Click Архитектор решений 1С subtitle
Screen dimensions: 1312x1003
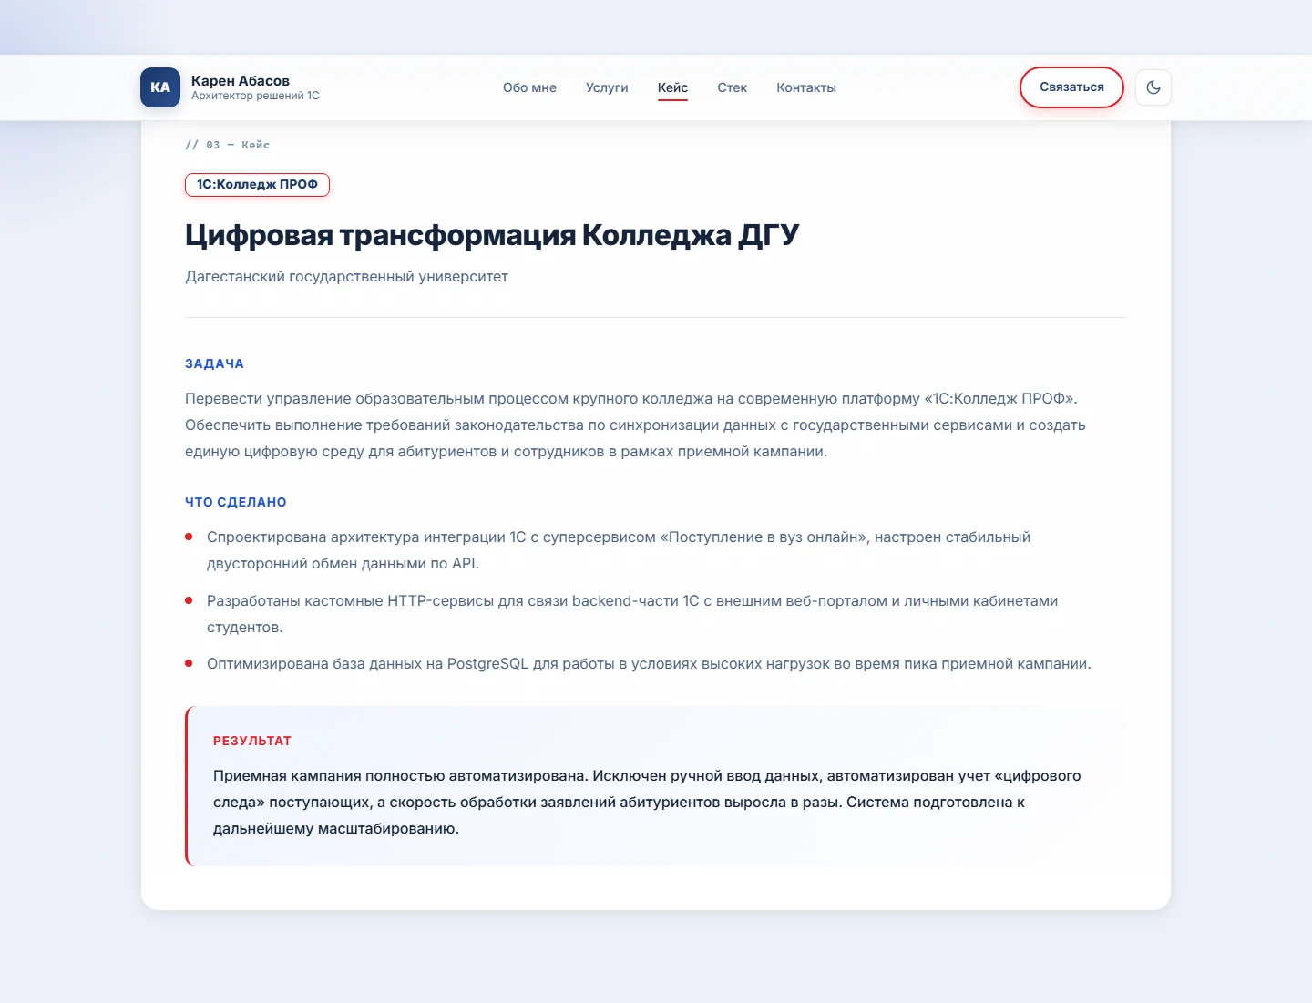(255, 96)
